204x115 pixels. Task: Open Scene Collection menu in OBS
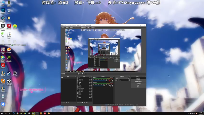click(x=83, y=27)
